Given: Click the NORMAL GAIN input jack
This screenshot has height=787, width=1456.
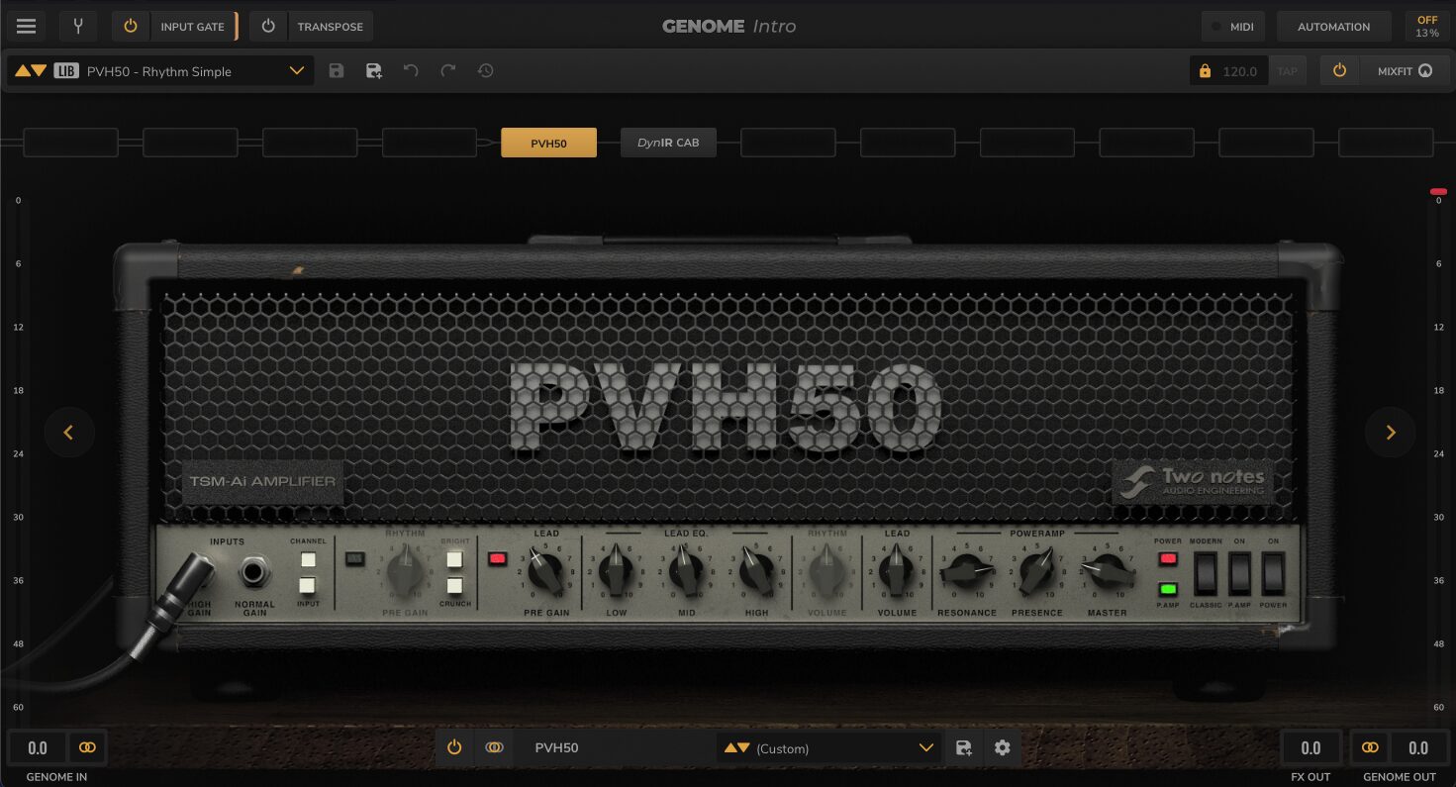Looking at the screenshot, I should [255, 573].
